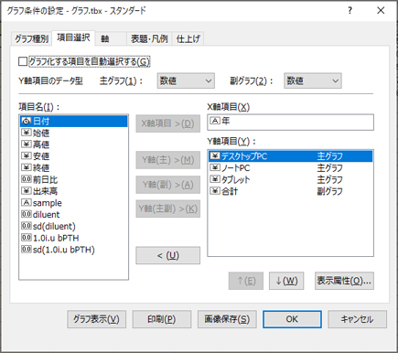
Task: Click the 0.0 icon beside sd(diluent)
Action: (x=27, y=226)
